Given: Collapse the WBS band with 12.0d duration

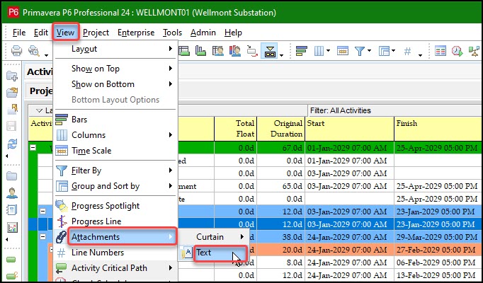Looking at the screenshot, I should [43, 212].
